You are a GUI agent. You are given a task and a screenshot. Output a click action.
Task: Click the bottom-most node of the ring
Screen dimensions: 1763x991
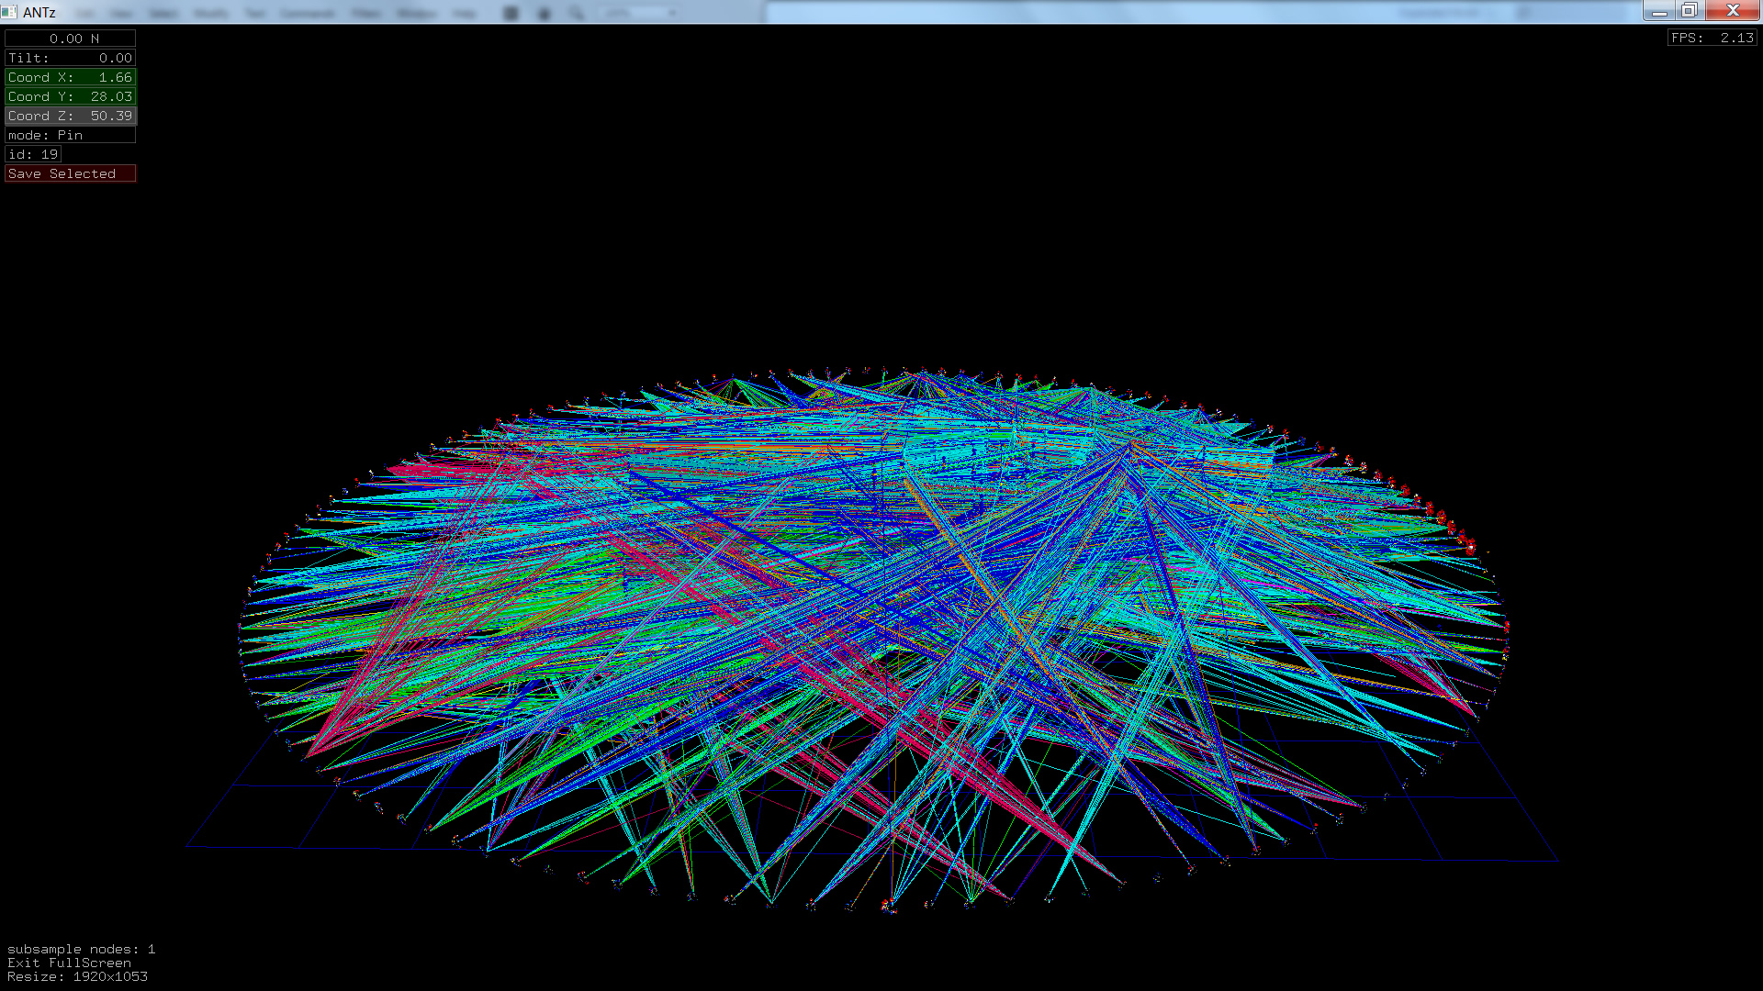coord(888,907)
